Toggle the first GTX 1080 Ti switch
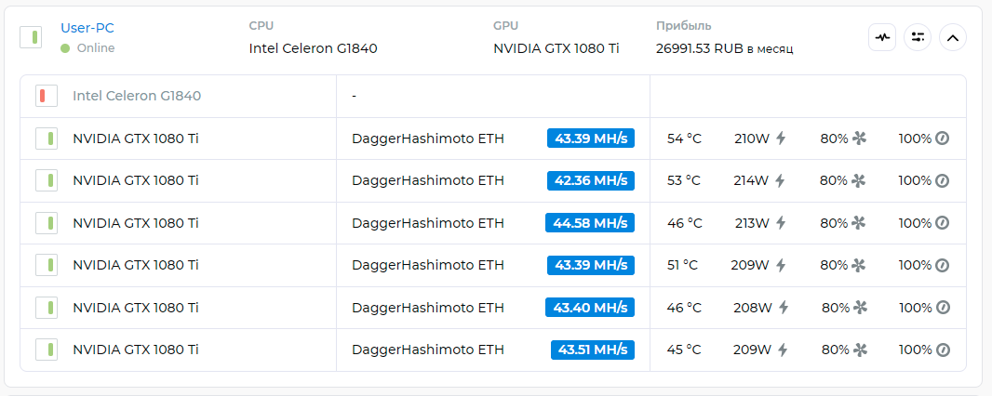This screenshot has width=992, height=396. (x=47, y=139)
